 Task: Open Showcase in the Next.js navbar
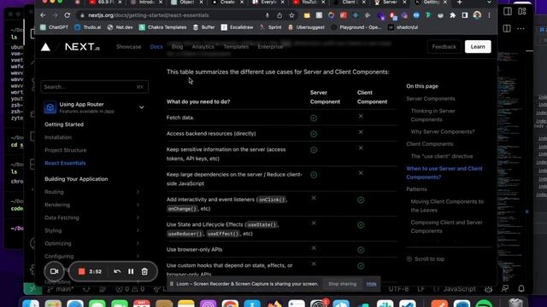coord(129,47)
